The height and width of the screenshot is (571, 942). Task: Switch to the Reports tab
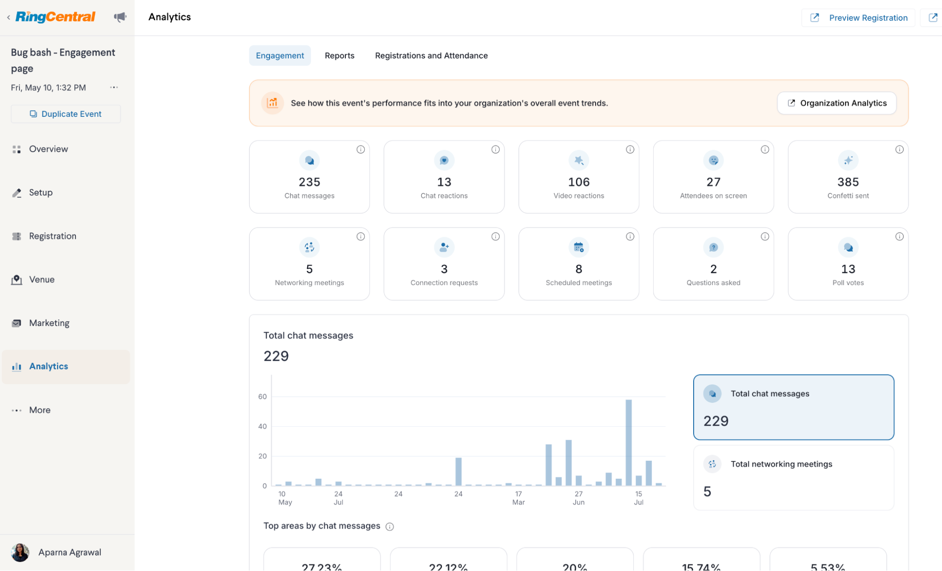click(339, 56)
